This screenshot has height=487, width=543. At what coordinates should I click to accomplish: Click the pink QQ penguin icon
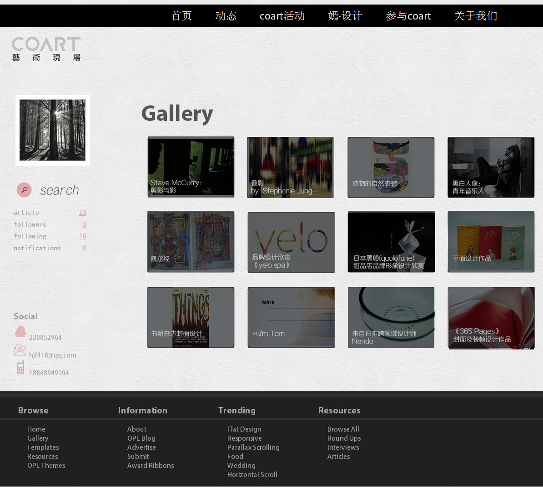20,332
